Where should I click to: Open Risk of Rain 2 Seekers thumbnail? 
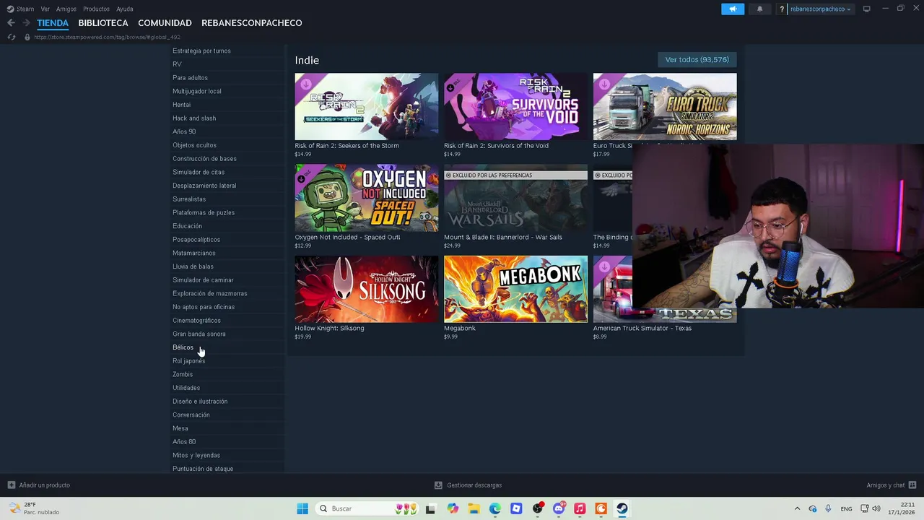point(366,106)
